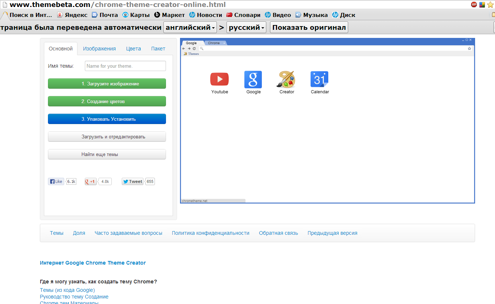
Task: Open Руководство тему Создание link
Action: [74, 297]
